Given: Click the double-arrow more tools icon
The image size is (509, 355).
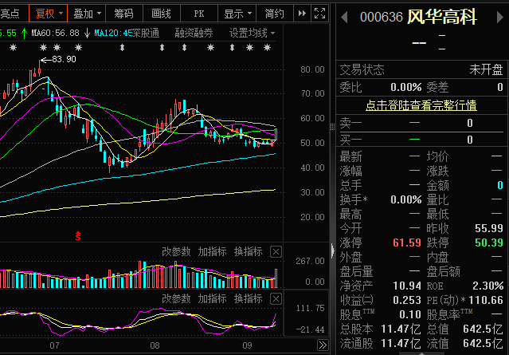Looking at the screenshot, I should [x=302, y=14].
